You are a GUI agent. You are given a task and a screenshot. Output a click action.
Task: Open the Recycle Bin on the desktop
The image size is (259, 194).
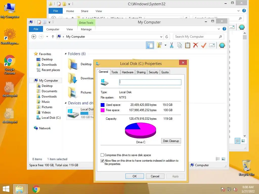[x=247, y=168]
